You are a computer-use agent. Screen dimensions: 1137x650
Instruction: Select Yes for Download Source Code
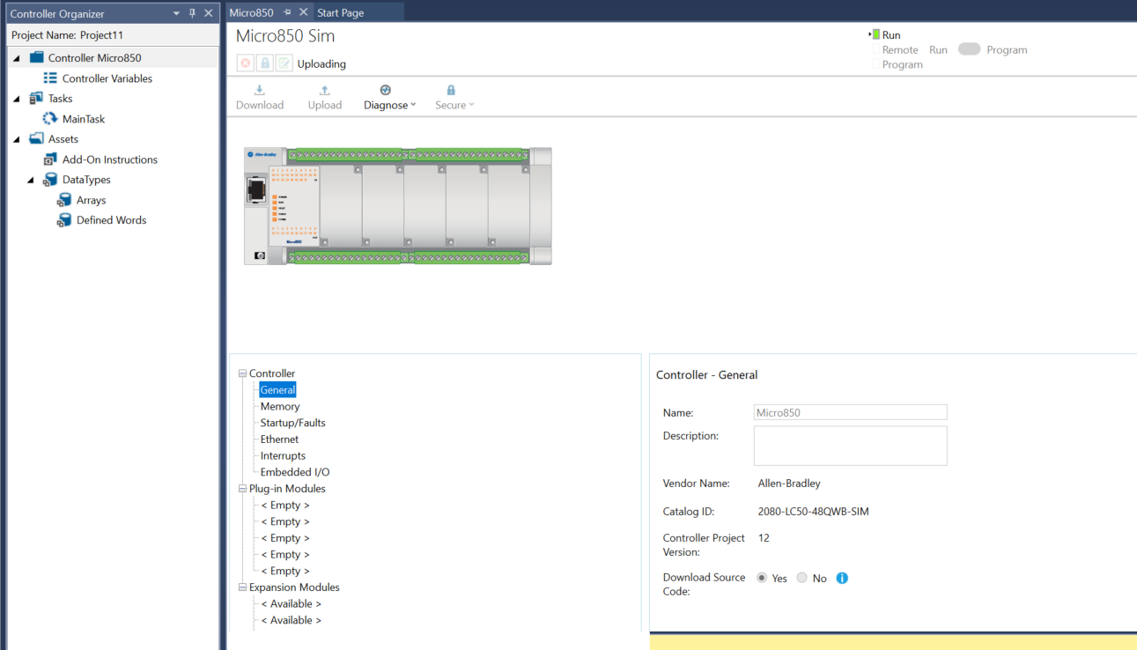pos(762,578)
